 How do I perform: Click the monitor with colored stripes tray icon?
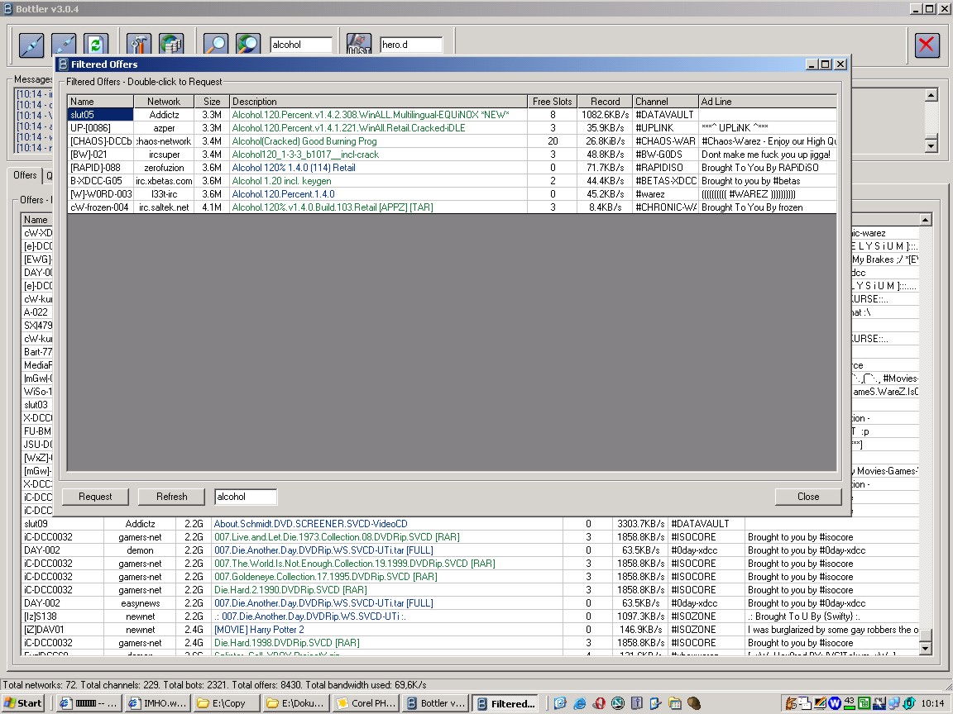820,703
